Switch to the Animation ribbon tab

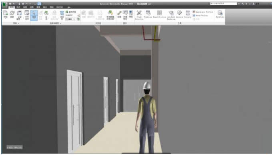pyautogui.click(x=32, y=7)
